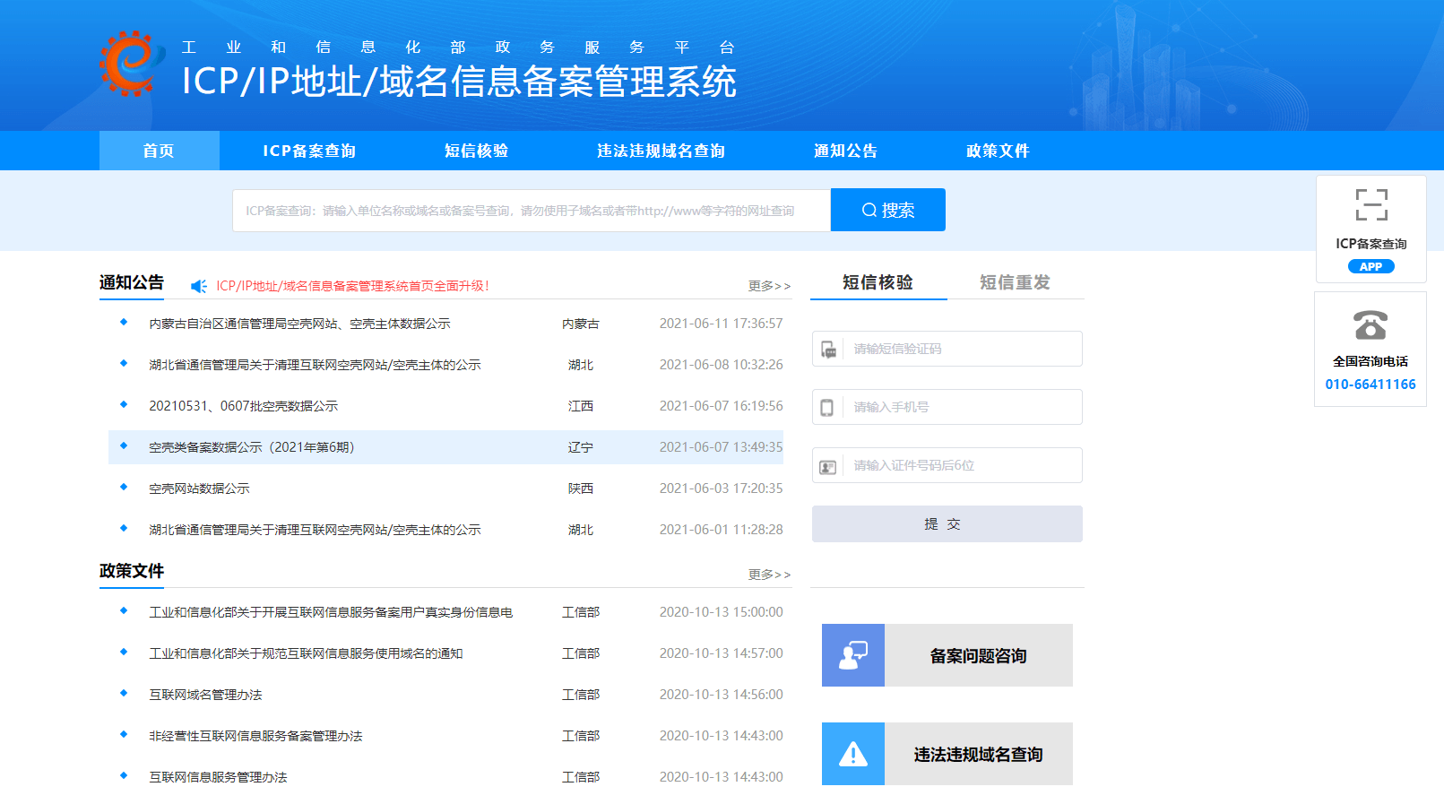The width and height of the screenshot is (1444, 804).
Task: Open policy on 真实身份信息电子化核验
Action: [x=331, y=612]
